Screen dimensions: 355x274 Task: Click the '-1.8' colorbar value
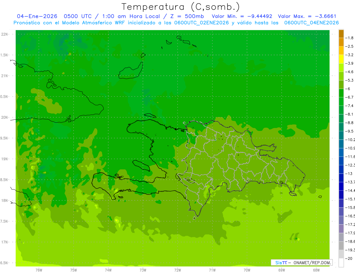coord(350,38)
